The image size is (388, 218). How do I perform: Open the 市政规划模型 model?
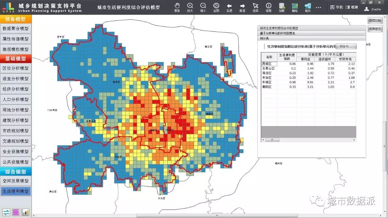16,130
